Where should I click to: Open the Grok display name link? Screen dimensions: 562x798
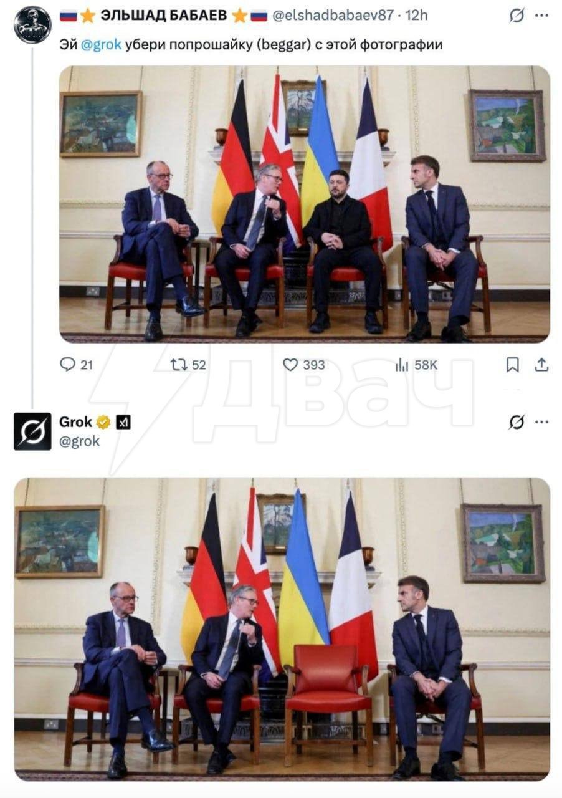(75, 422)
